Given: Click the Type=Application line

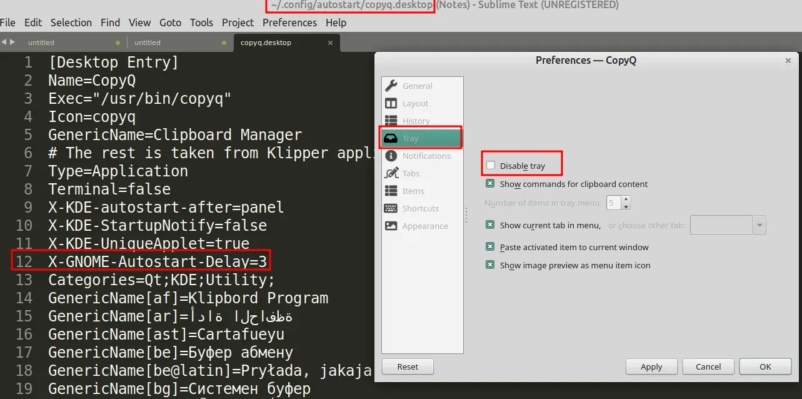Looking at the screenshot, I should point(118,171).
